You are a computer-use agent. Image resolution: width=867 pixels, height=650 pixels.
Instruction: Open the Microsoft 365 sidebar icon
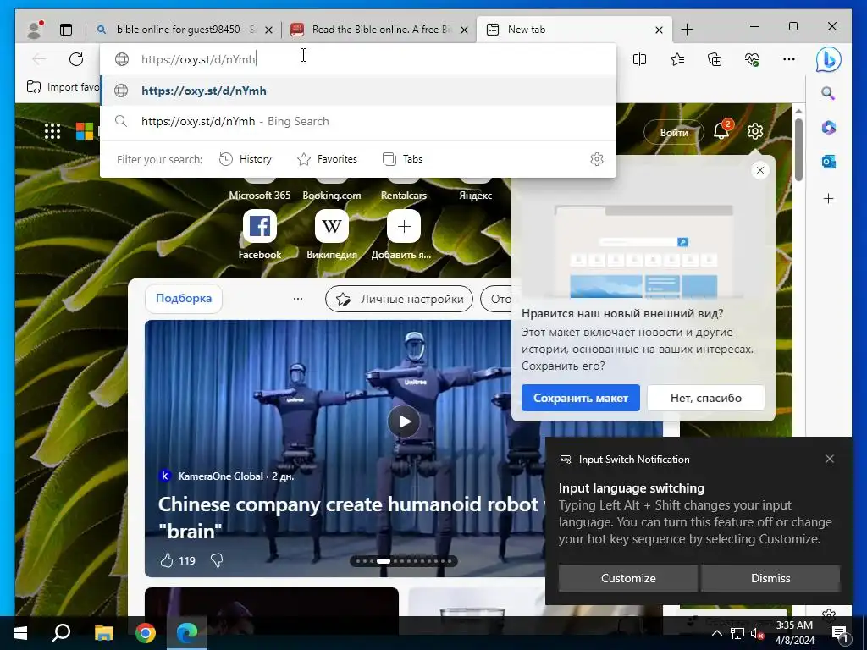click(828, 128)
